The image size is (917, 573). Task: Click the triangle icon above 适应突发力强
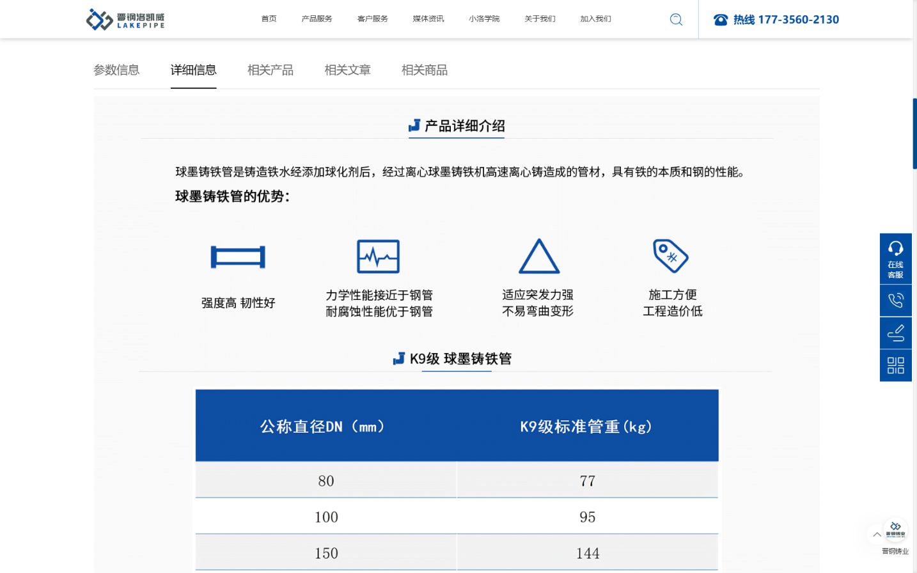(x=539, y=256)
